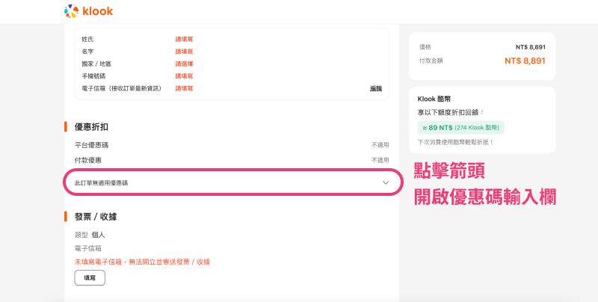This screenshot has width=598, height=302.
Task: Click 請填寫 next to 手機號碼
Action: point(184,76)
